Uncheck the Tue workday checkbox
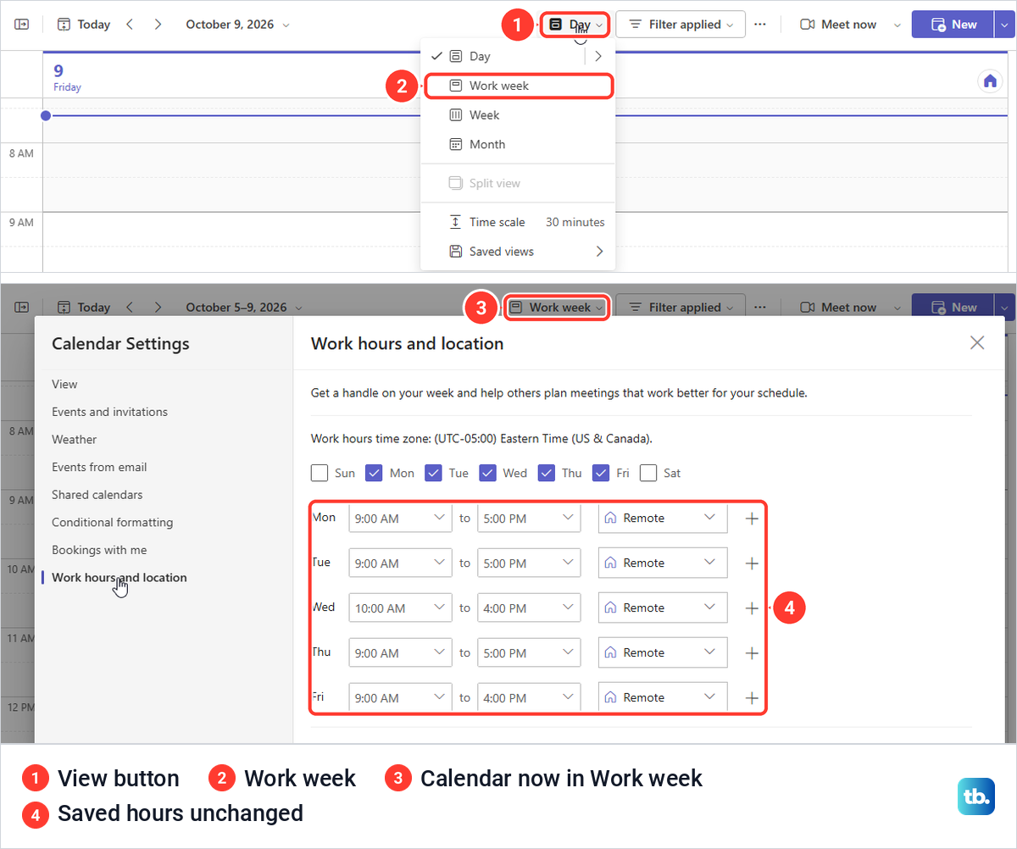1017x849 pixels. [x=433, y=473]
